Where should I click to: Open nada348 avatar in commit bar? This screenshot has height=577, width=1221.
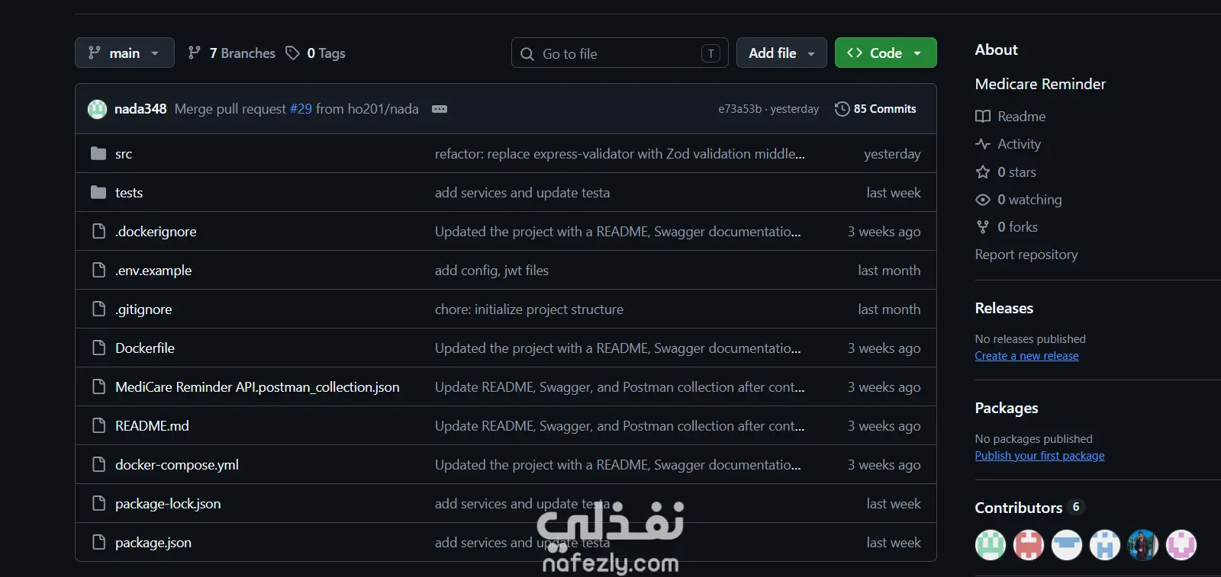coord(97,109)
